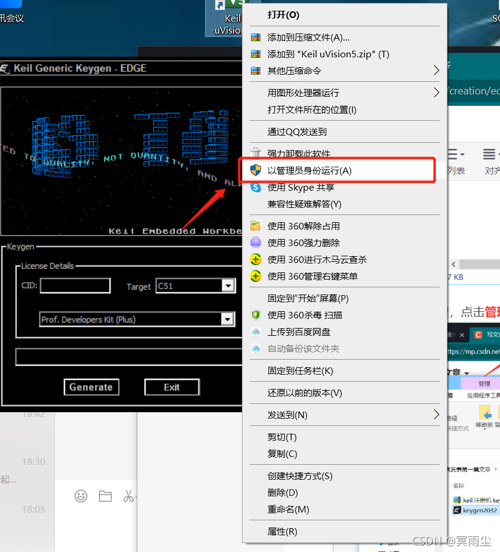The width and height of the screenshot is (500, 552).
Task: Expand the 其他压缩命令 submenu
Action: click(436, 70)
